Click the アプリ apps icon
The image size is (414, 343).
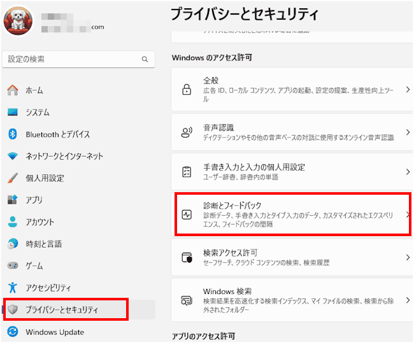12,200
